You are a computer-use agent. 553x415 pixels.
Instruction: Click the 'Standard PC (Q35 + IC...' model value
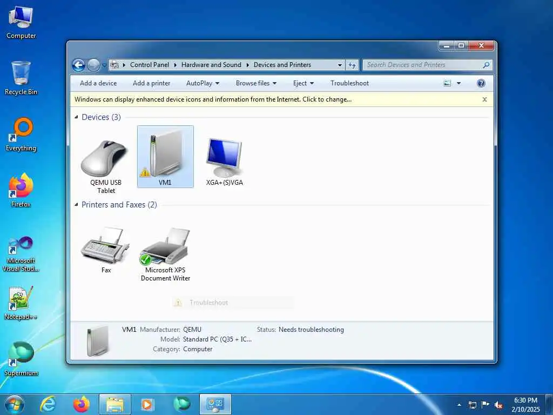(217, 339)
